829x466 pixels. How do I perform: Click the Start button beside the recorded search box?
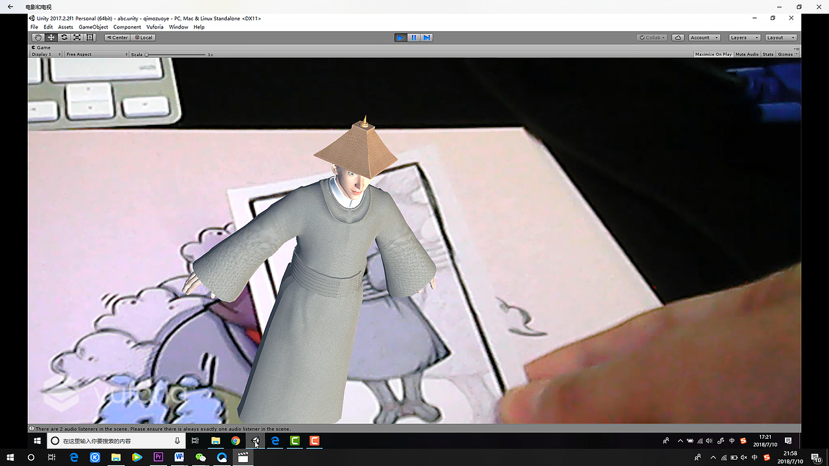click(38, 441)
